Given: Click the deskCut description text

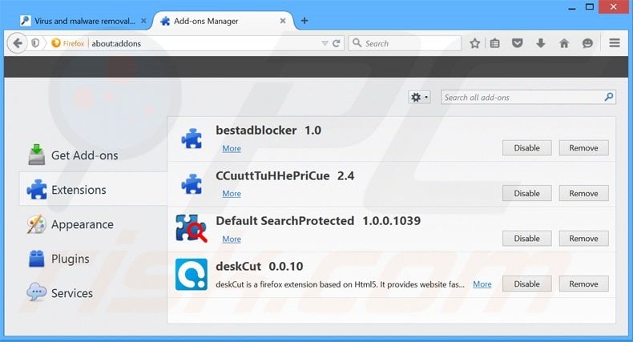Looking at the screenshot, I should coord(340,284).
